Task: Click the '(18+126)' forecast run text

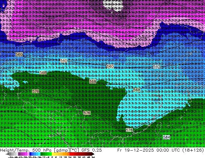Action: pos(193,150)
